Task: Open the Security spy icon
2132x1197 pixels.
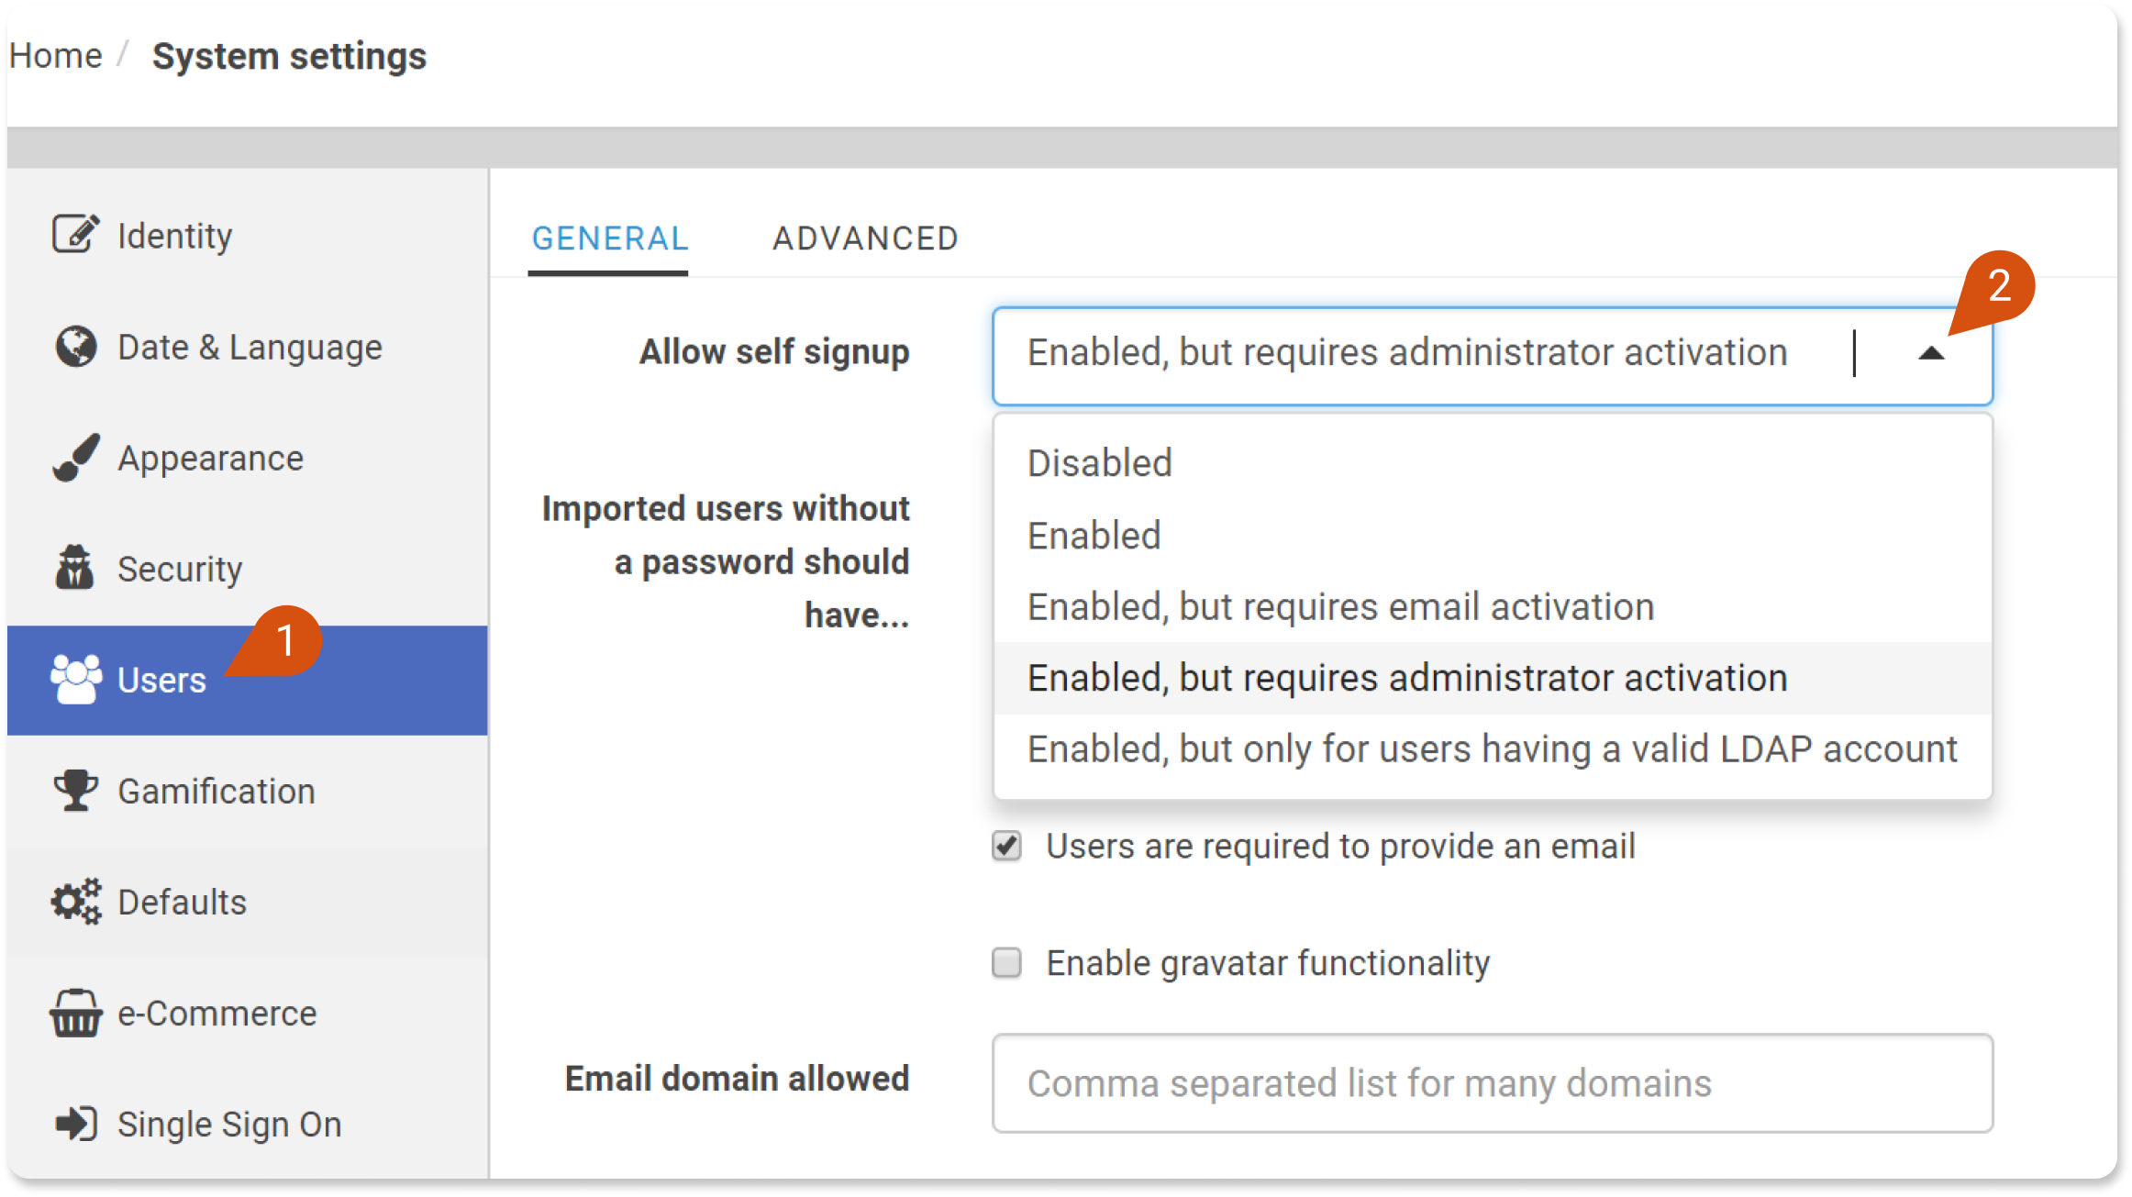Action: pos(75,568)
